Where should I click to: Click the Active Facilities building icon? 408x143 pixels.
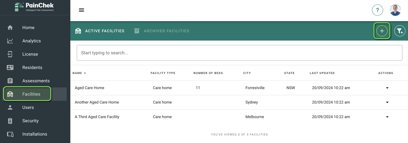coord(78,31)
